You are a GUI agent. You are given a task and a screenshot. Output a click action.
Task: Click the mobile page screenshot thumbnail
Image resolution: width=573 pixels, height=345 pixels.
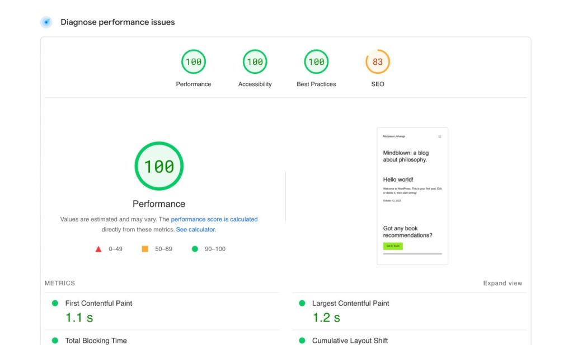click(412, 196)
